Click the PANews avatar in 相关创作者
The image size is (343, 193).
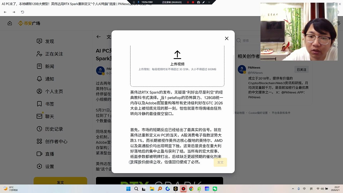coord(242,69)
